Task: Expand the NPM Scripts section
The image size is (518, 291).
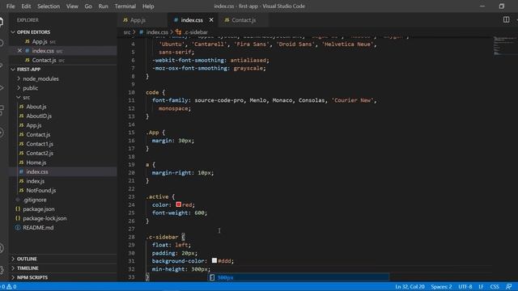Action: click(32, 277)
